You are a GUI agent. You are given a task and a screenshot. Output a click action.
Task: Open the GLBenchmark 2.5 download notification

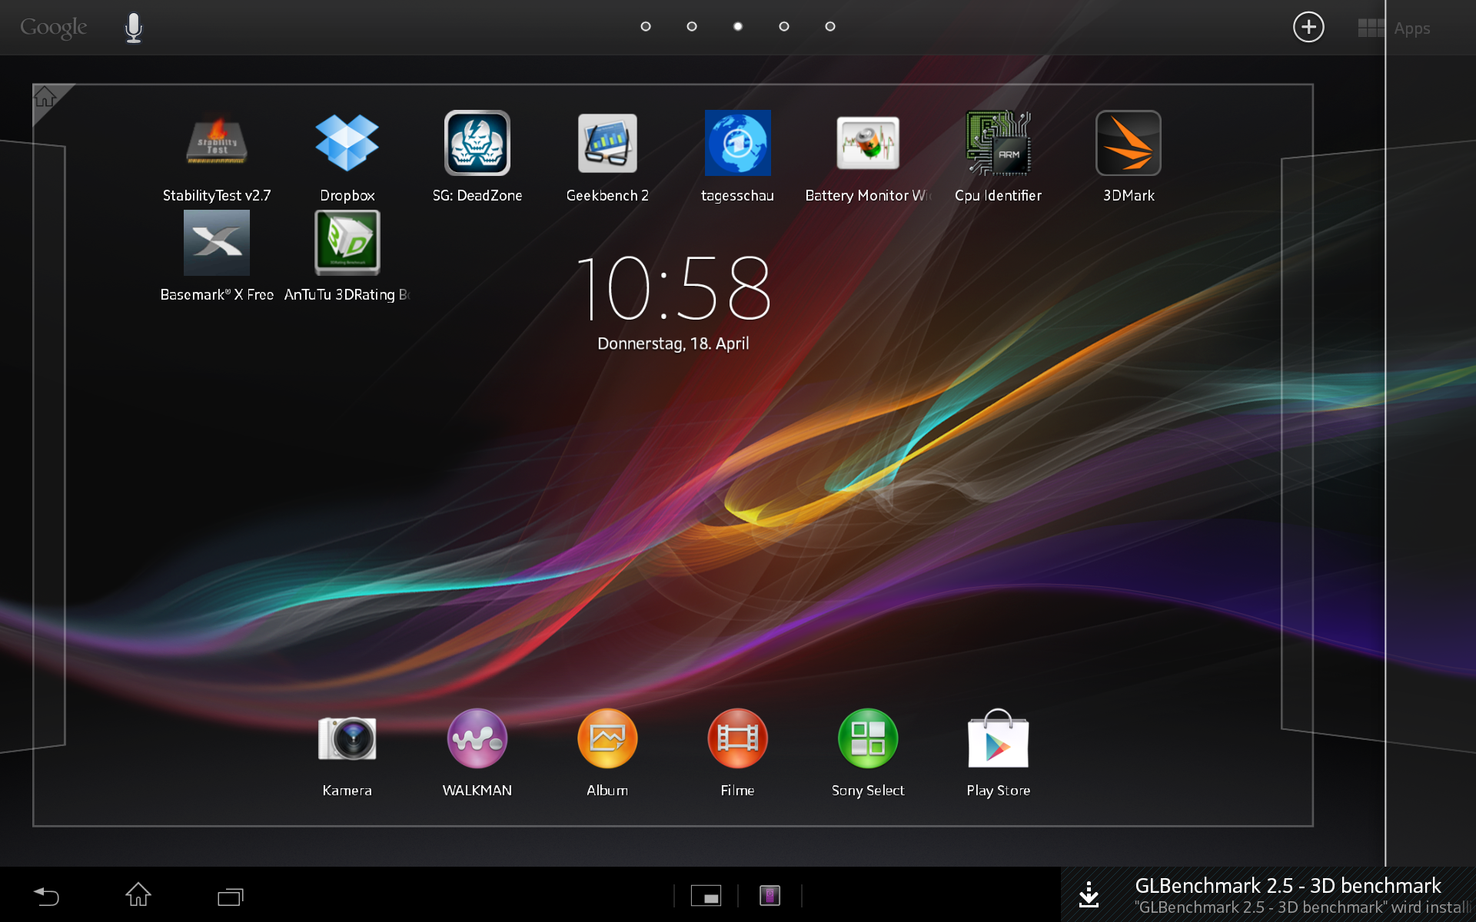pyautogui.click(x=1268, y=895)
